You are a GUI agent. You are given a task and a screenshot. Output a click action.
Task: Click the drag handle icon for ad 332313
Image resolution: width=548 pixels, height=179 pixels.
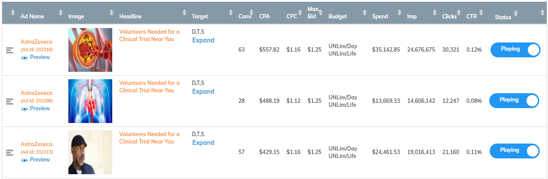(10, 153)
